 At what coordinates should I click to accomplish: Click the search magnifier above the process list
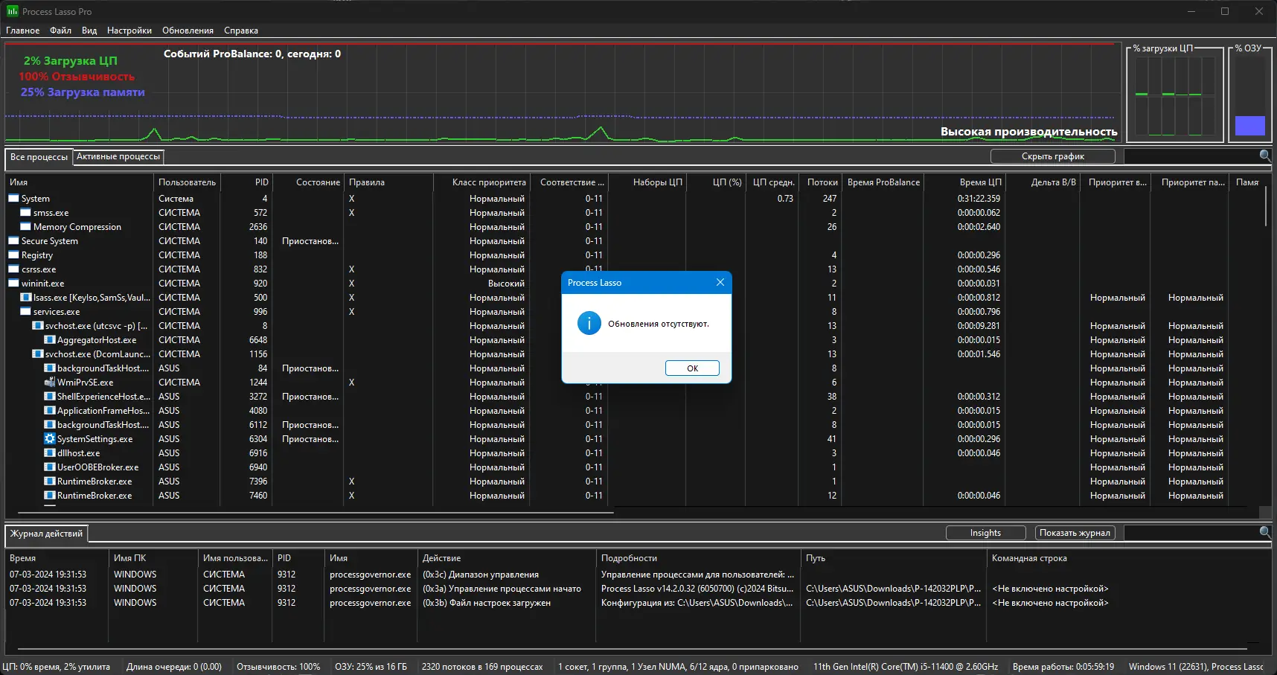[1264, 156]
